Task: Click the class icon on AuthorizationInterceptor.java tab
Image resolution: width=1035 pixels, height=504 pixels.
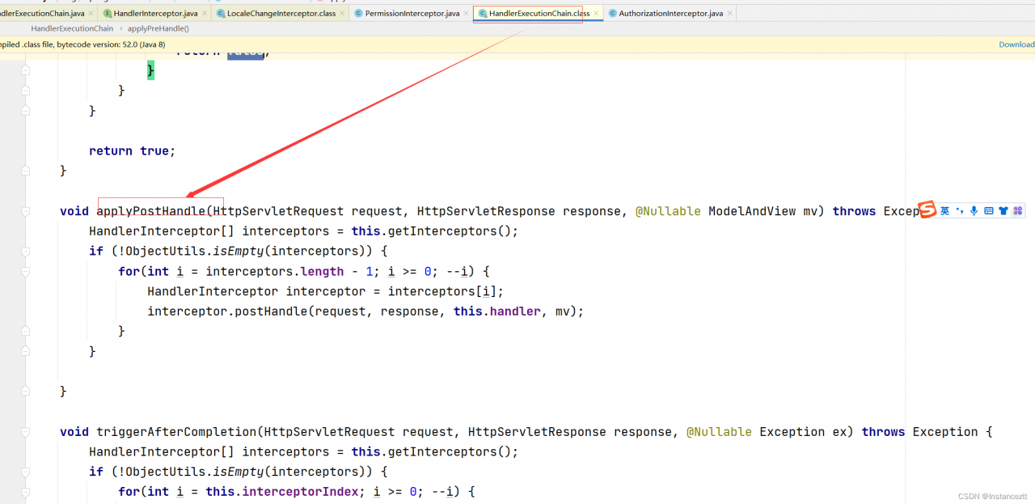Action: 613,14
